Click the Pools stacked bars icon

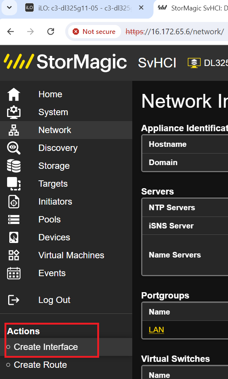(14, 219)
